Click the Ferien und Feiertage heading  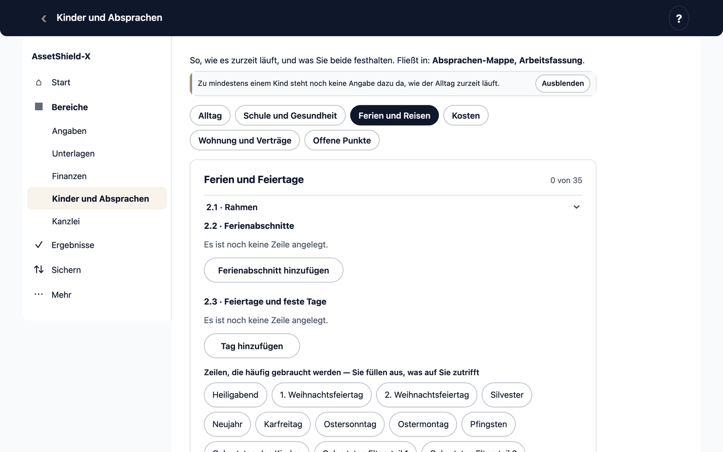254,180
